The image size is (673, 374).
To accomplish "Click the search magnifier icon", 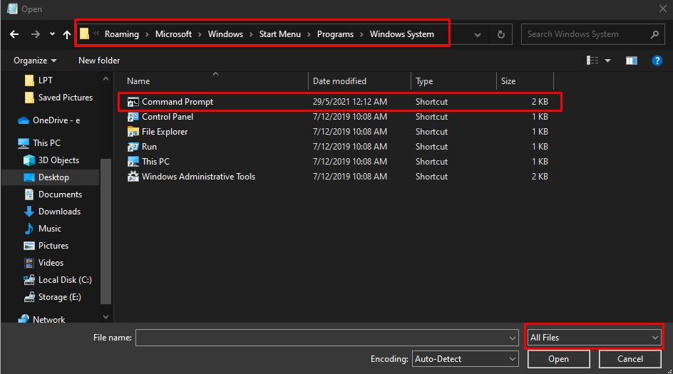I will coord(654,34).
